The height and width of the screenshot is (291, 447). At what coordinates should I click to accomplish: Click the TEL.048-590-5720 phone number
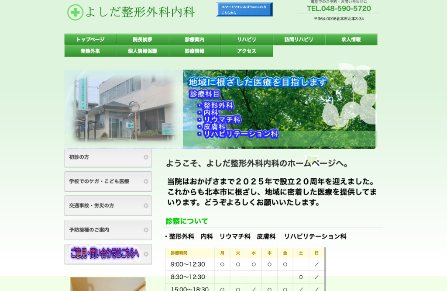pos(339,9)
